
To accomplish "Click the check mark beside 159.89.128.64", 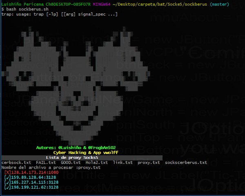I will tap(8, 177).
